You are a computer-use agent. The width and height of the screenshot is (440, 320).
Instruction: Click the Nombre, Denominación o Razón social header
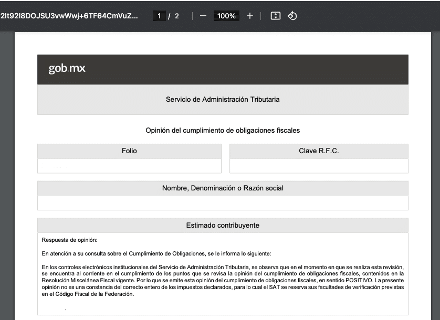click(x=223, y=188)
